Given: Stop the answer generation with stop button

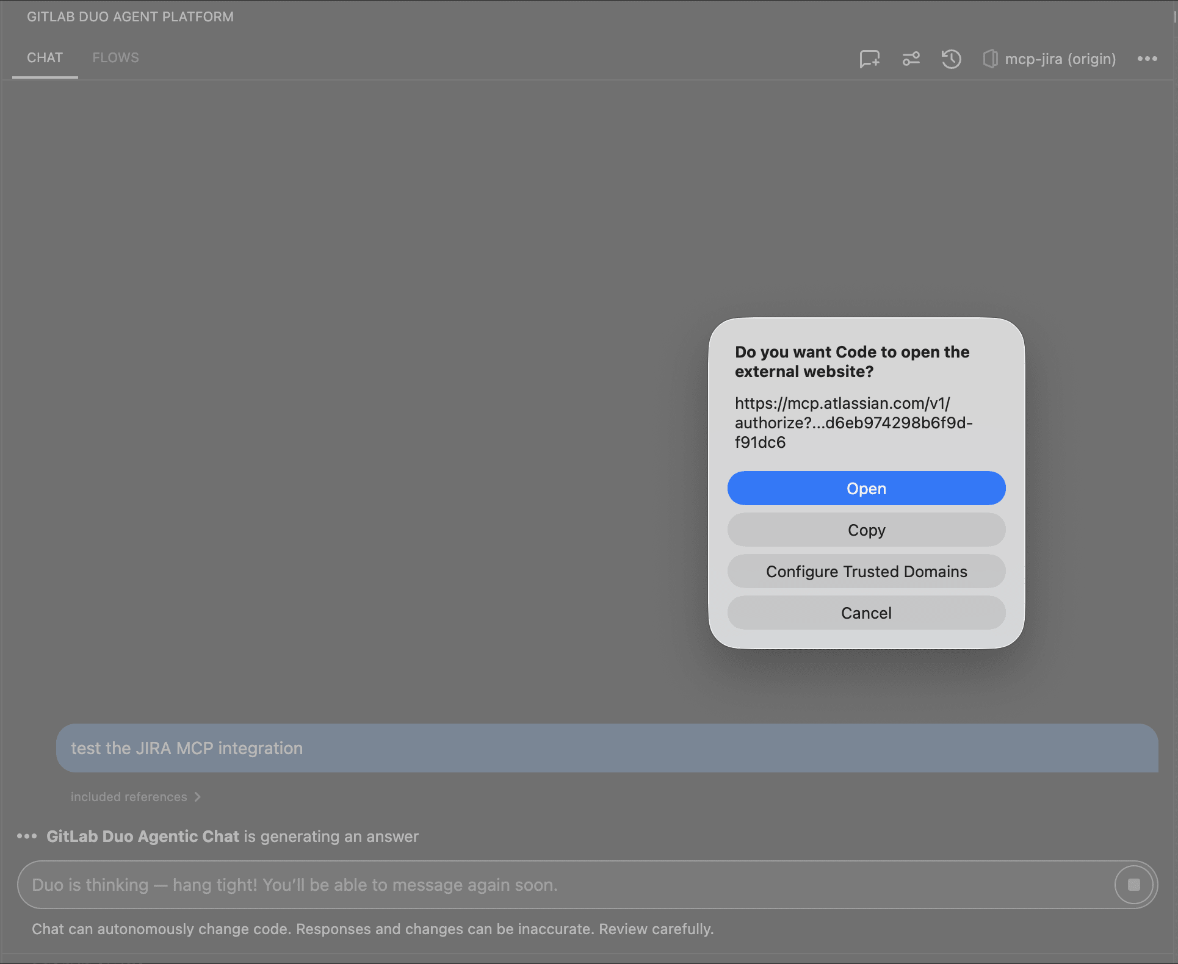Looking at the screenshot, I should coord(1133,885).
